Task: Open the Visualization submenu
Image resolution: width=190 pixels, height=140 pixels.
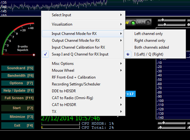Action: pyautogui.click(x=83, y=24)
